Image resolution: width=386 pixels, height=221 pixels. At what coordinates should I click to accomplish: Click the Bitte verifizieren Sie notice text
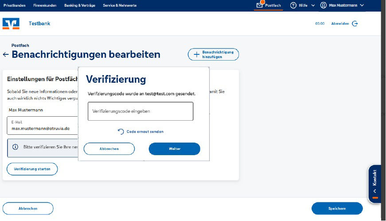(51, 147)
